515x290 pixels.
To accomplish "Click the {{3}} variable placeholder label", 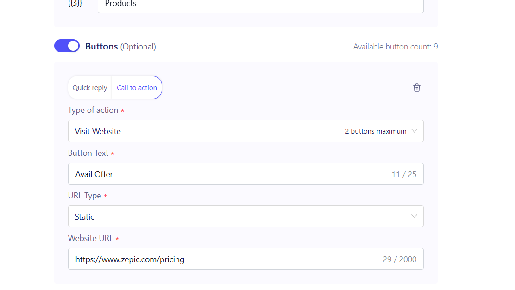I will (x=75, y=4).
